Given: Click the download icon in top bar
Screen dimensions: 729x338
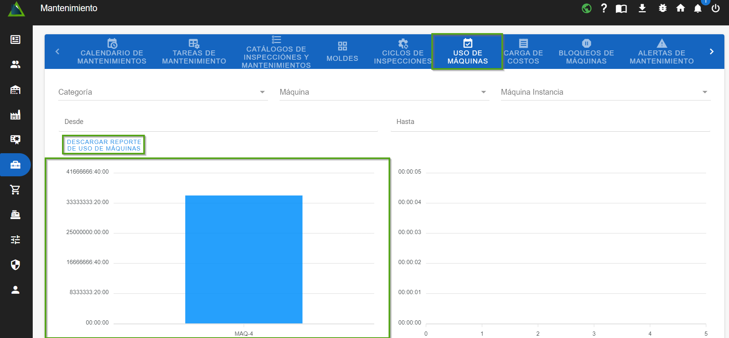Looking at the screenshot, I should pos(642,8).
